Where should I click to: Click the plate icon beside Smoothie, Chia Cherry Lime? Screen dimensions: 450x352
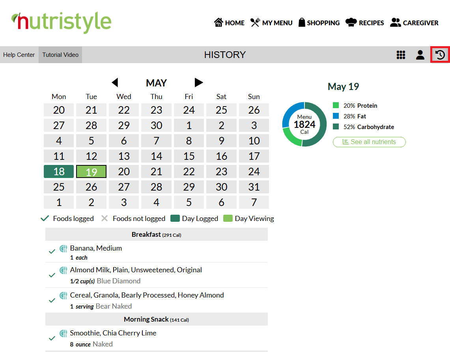pos(63,333)
